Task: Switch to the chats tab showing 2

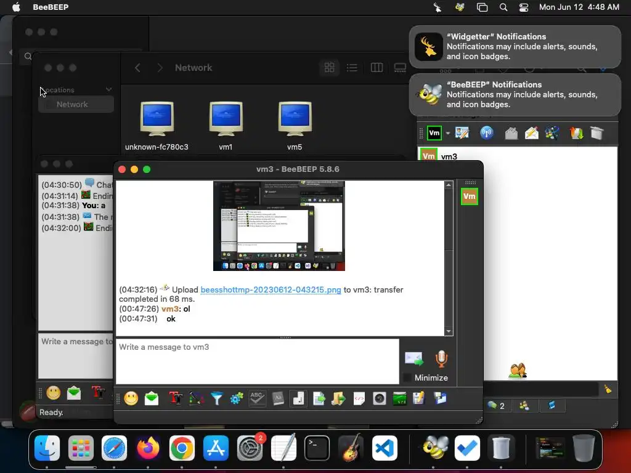Action: [x=496, y=406]
